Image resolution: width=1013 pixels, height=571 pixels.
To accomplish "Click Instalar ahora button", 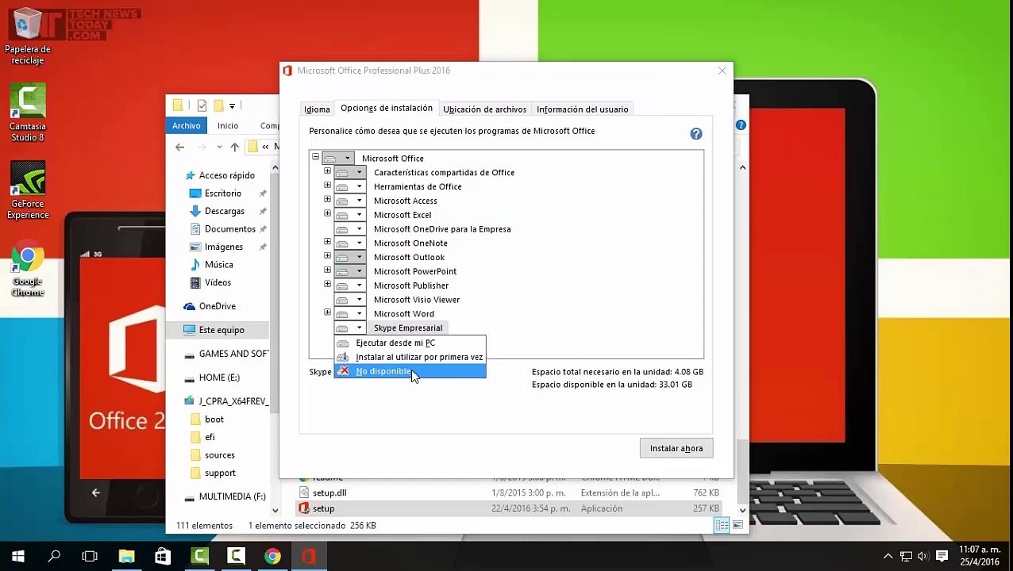I will point(676,448).
